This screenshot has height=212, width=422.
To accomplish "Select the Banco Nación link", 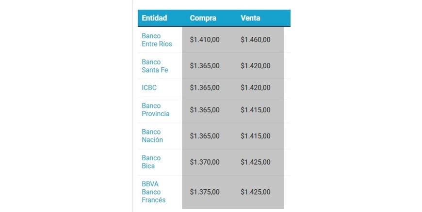I will tap(152, 136).
